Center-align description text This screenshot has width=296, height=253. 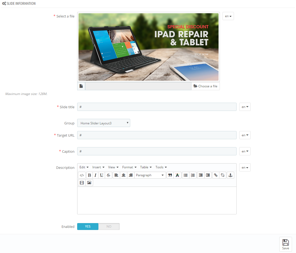click(123, 175)
